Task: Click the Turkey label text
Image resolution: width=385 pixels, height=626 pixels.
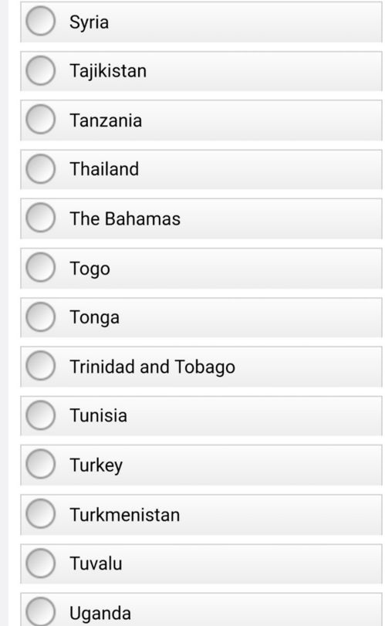Action: 96,466
